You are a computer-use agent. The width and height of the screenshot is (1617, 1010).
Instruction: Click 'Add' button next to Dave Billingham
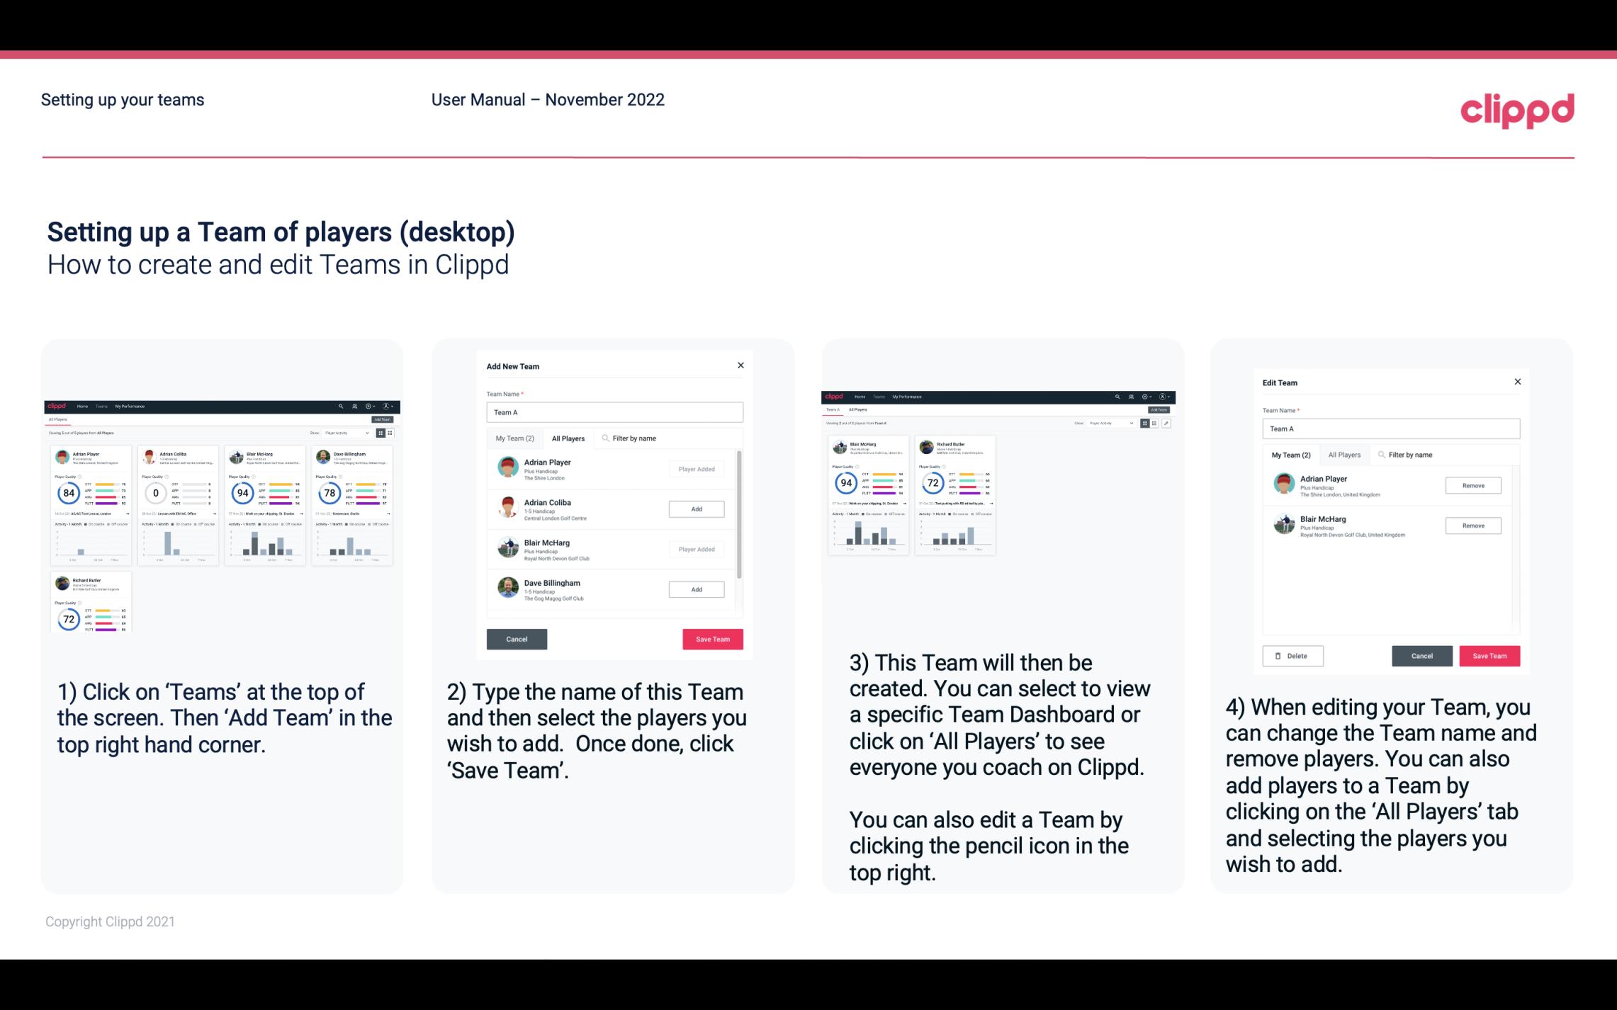point(695,588)
